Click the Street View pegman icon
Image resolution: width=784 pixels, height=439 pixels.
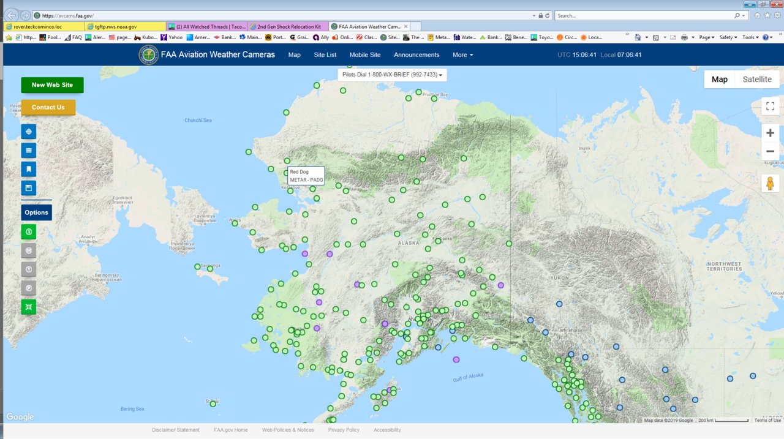[x=771, y=183]
